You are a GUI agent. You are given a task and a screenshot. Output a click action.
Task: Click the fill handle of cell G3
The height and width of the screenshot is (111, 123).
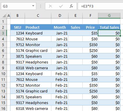120,36
